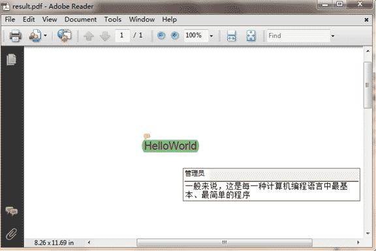Open the collaborate/share people icon
The height and width of the screenshot is (251, 376).
click(35, 36)
